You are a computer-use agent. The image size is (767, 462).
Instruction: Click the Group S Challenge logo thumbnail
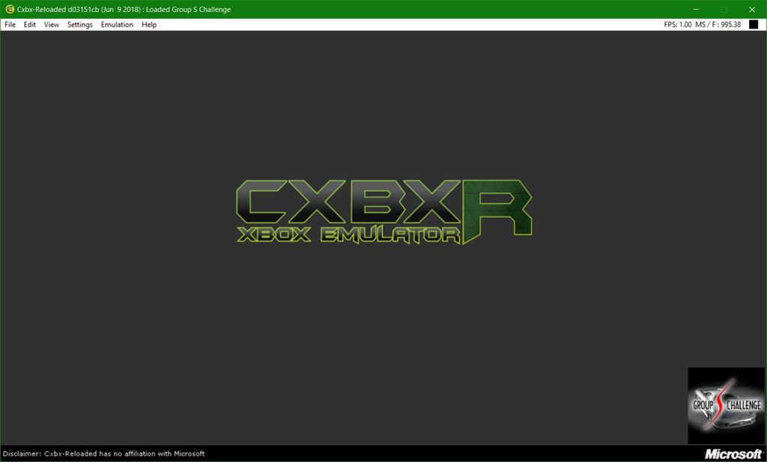click(x=724, y=404)
